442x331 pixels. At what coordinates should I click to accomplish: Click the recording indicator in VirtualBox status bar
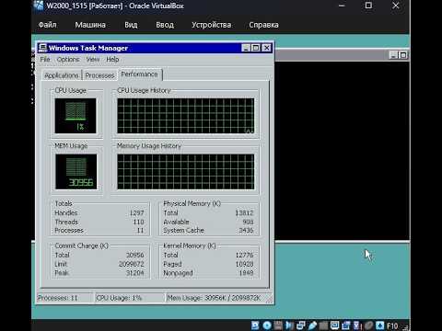[345, 325]
